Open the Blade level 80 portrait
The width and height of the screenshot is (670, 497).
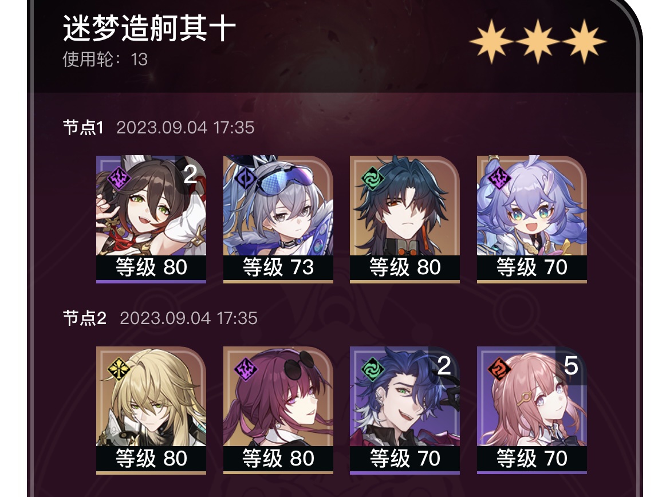[405, 219]
